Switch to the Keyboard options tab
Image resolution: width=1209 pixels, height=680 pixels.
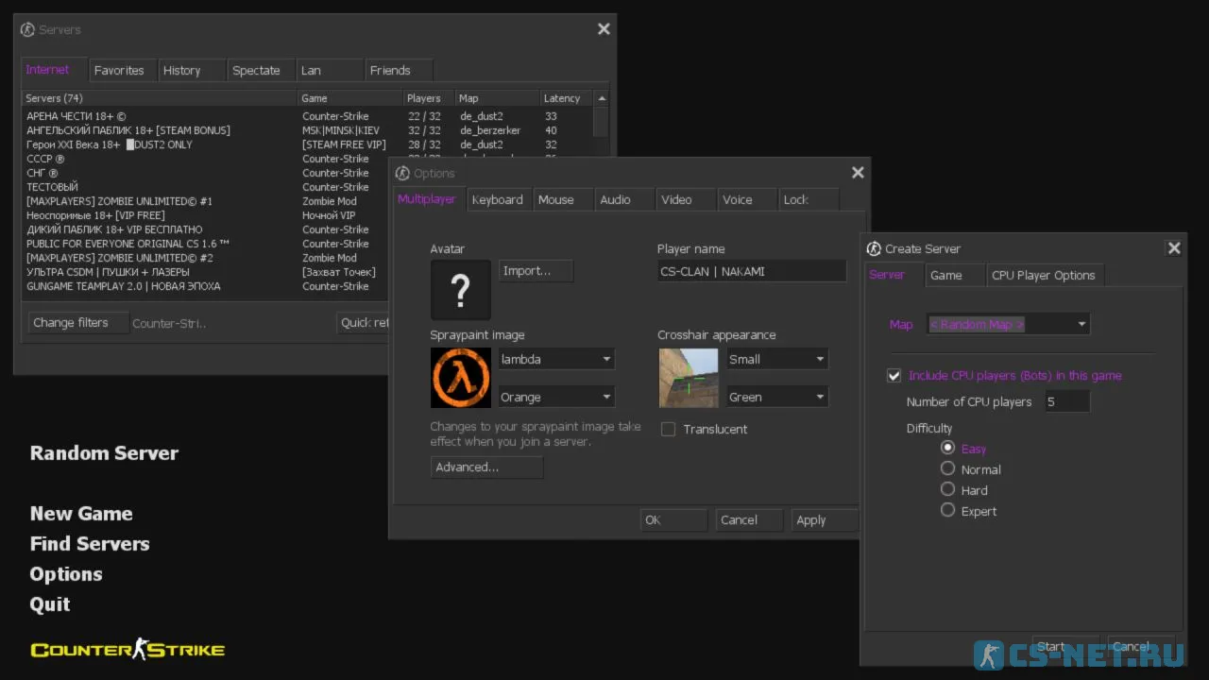497,200
